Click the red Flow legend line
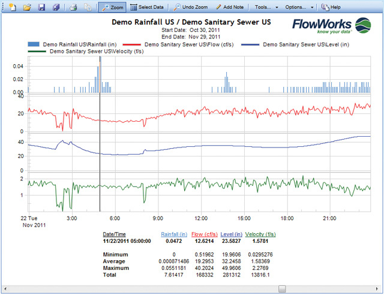Screen dimensions: 384x295 coord(131,44)
